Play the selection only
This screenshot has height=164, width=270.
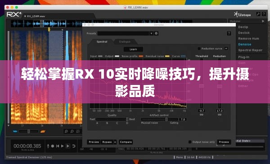coord(68,146)
